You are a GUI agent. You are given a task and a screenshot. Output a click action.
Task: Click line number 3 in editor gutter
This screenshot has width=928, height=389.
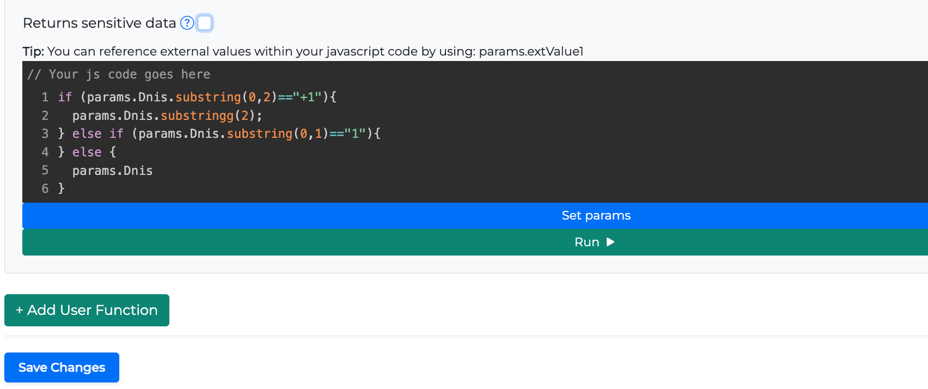click(x=45, y=134)
